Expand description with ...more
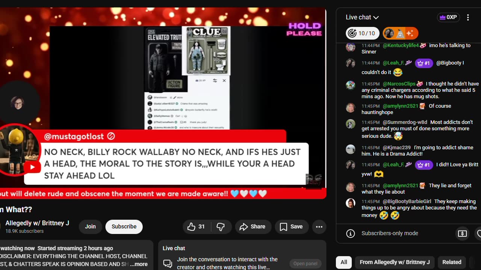This screenshot has height=270, width=481. tap(139, 264)
